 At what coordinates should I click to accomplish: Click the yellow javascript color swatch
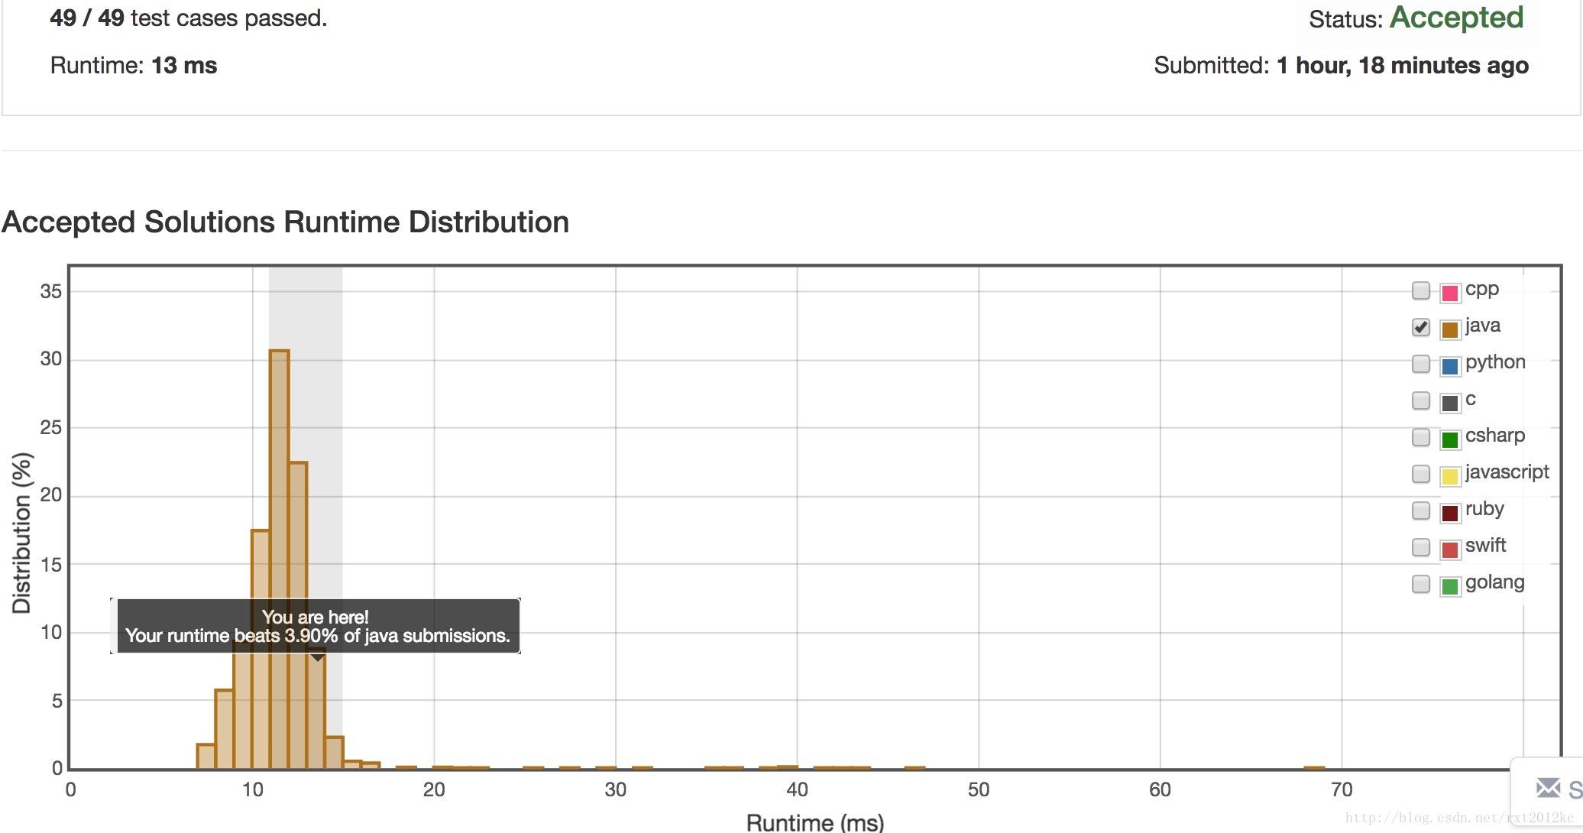1449,476
